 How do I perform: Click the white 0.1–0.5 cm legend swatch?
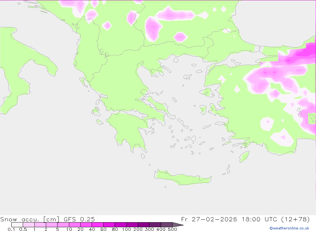click(17, 225)
